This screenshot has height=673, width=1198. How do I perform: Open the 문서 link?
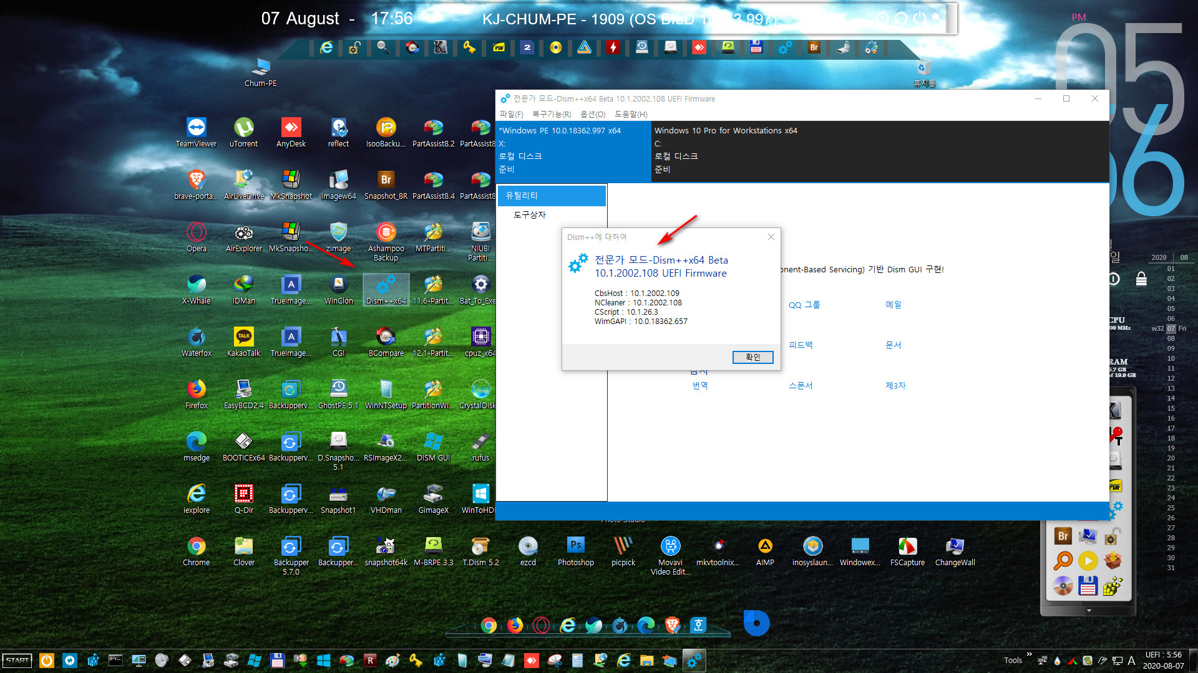893,345
